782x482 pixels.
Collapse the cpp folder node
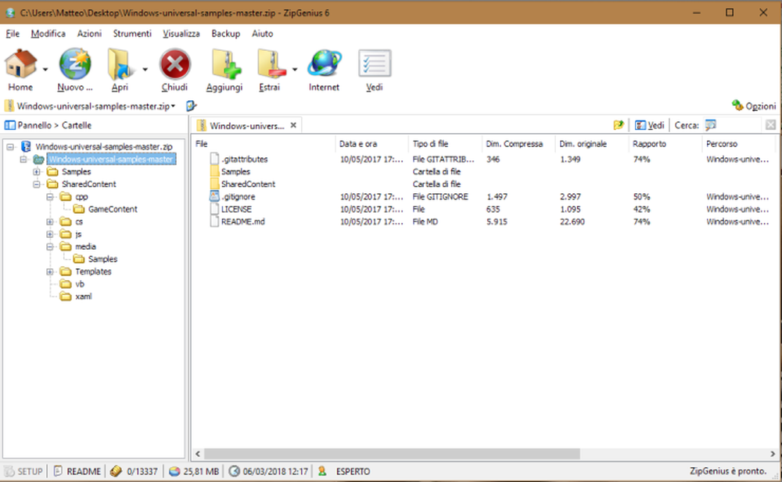coord(50,196)
